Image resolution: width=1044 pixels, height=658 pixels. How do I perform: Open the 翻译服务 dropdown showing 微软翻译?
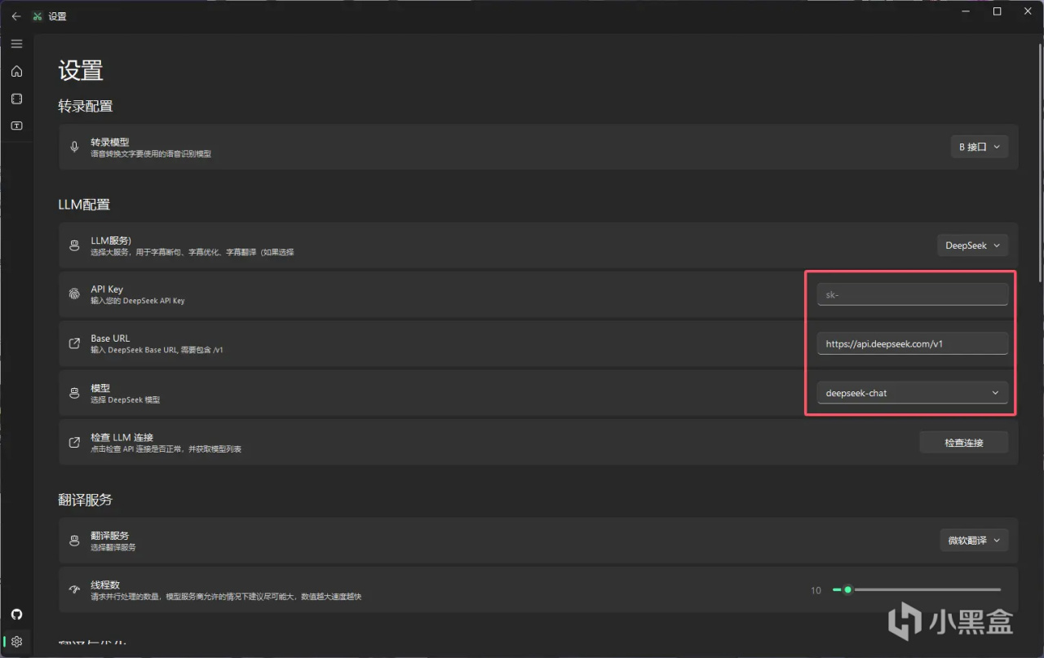pos(974,541)
